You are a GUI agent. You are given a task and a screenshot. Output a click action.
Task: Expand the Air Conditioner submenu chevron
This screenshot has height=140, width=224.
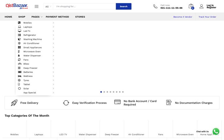pyautogui.click(x=53, y=43)
